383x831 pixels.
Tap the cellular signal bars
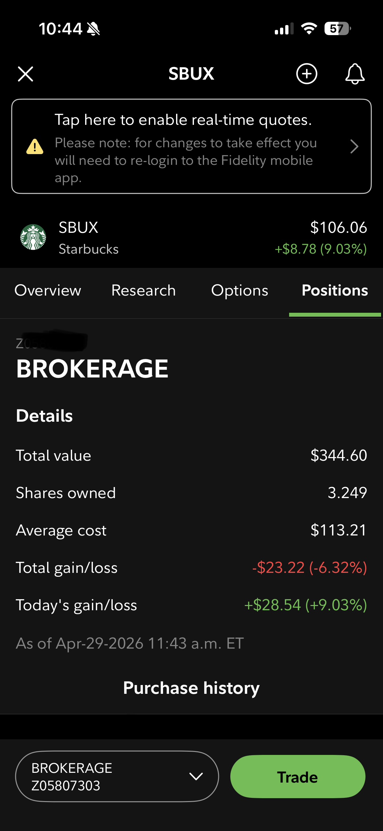[284, 29]
